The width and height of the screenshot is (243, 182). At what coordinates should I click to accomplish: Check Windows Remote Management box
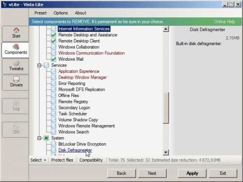tap(53, 126)
